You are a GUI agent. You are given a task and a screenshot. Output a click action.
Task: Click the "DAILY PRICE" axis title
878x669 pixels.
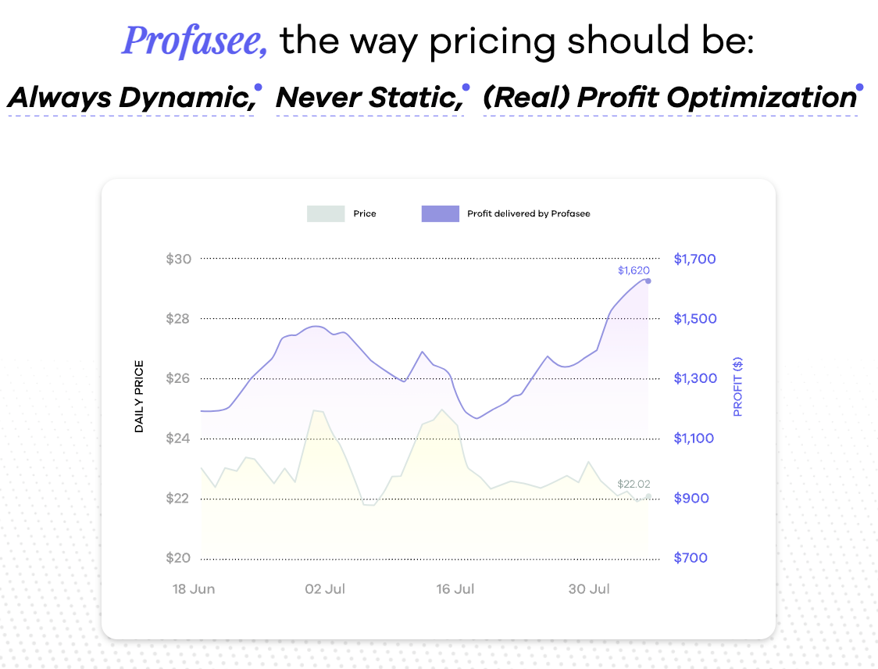[x=140, y=396]
